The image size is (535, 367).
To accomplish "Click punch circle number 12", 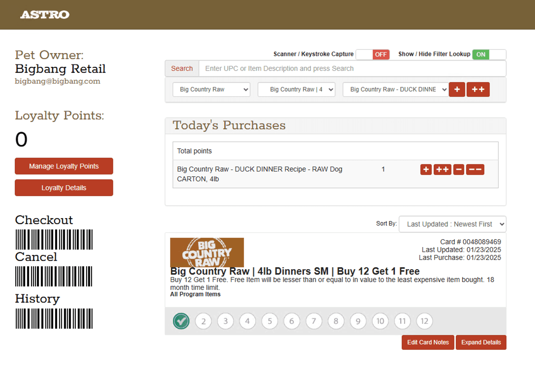I will pos(424,321).
